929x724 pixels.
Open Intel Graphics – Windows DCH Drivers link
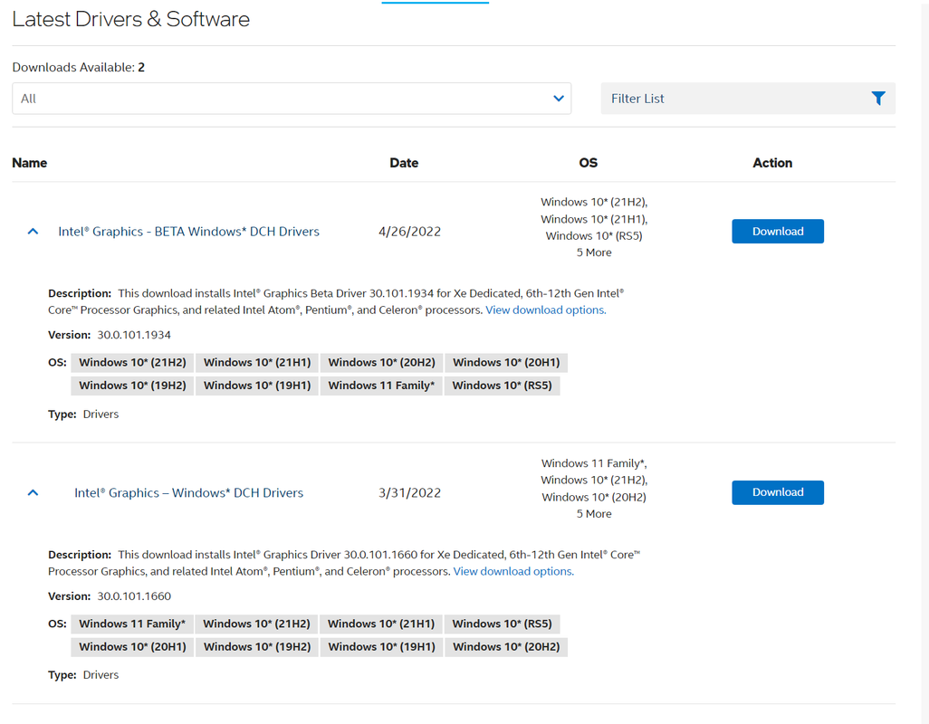[188, 492]
